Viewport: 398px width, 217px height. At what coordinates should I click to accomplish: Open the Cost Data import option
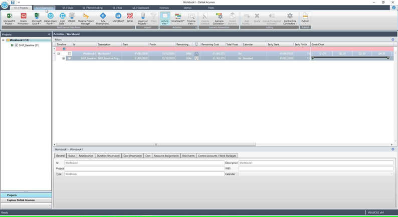pos(62,18)
